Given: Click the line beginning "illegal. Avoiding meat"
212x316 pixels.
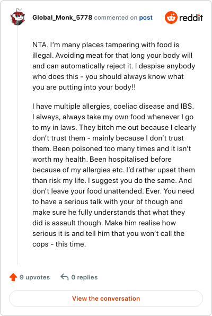Looking at the screenshot, I should coord(112,56).
